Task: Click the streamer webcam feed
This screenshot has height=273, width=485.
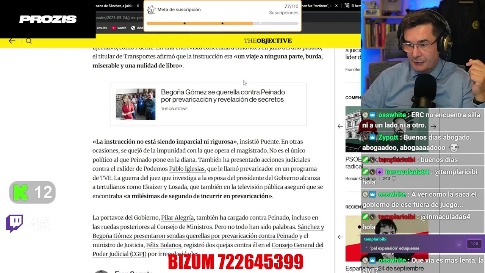Action: 423,54
